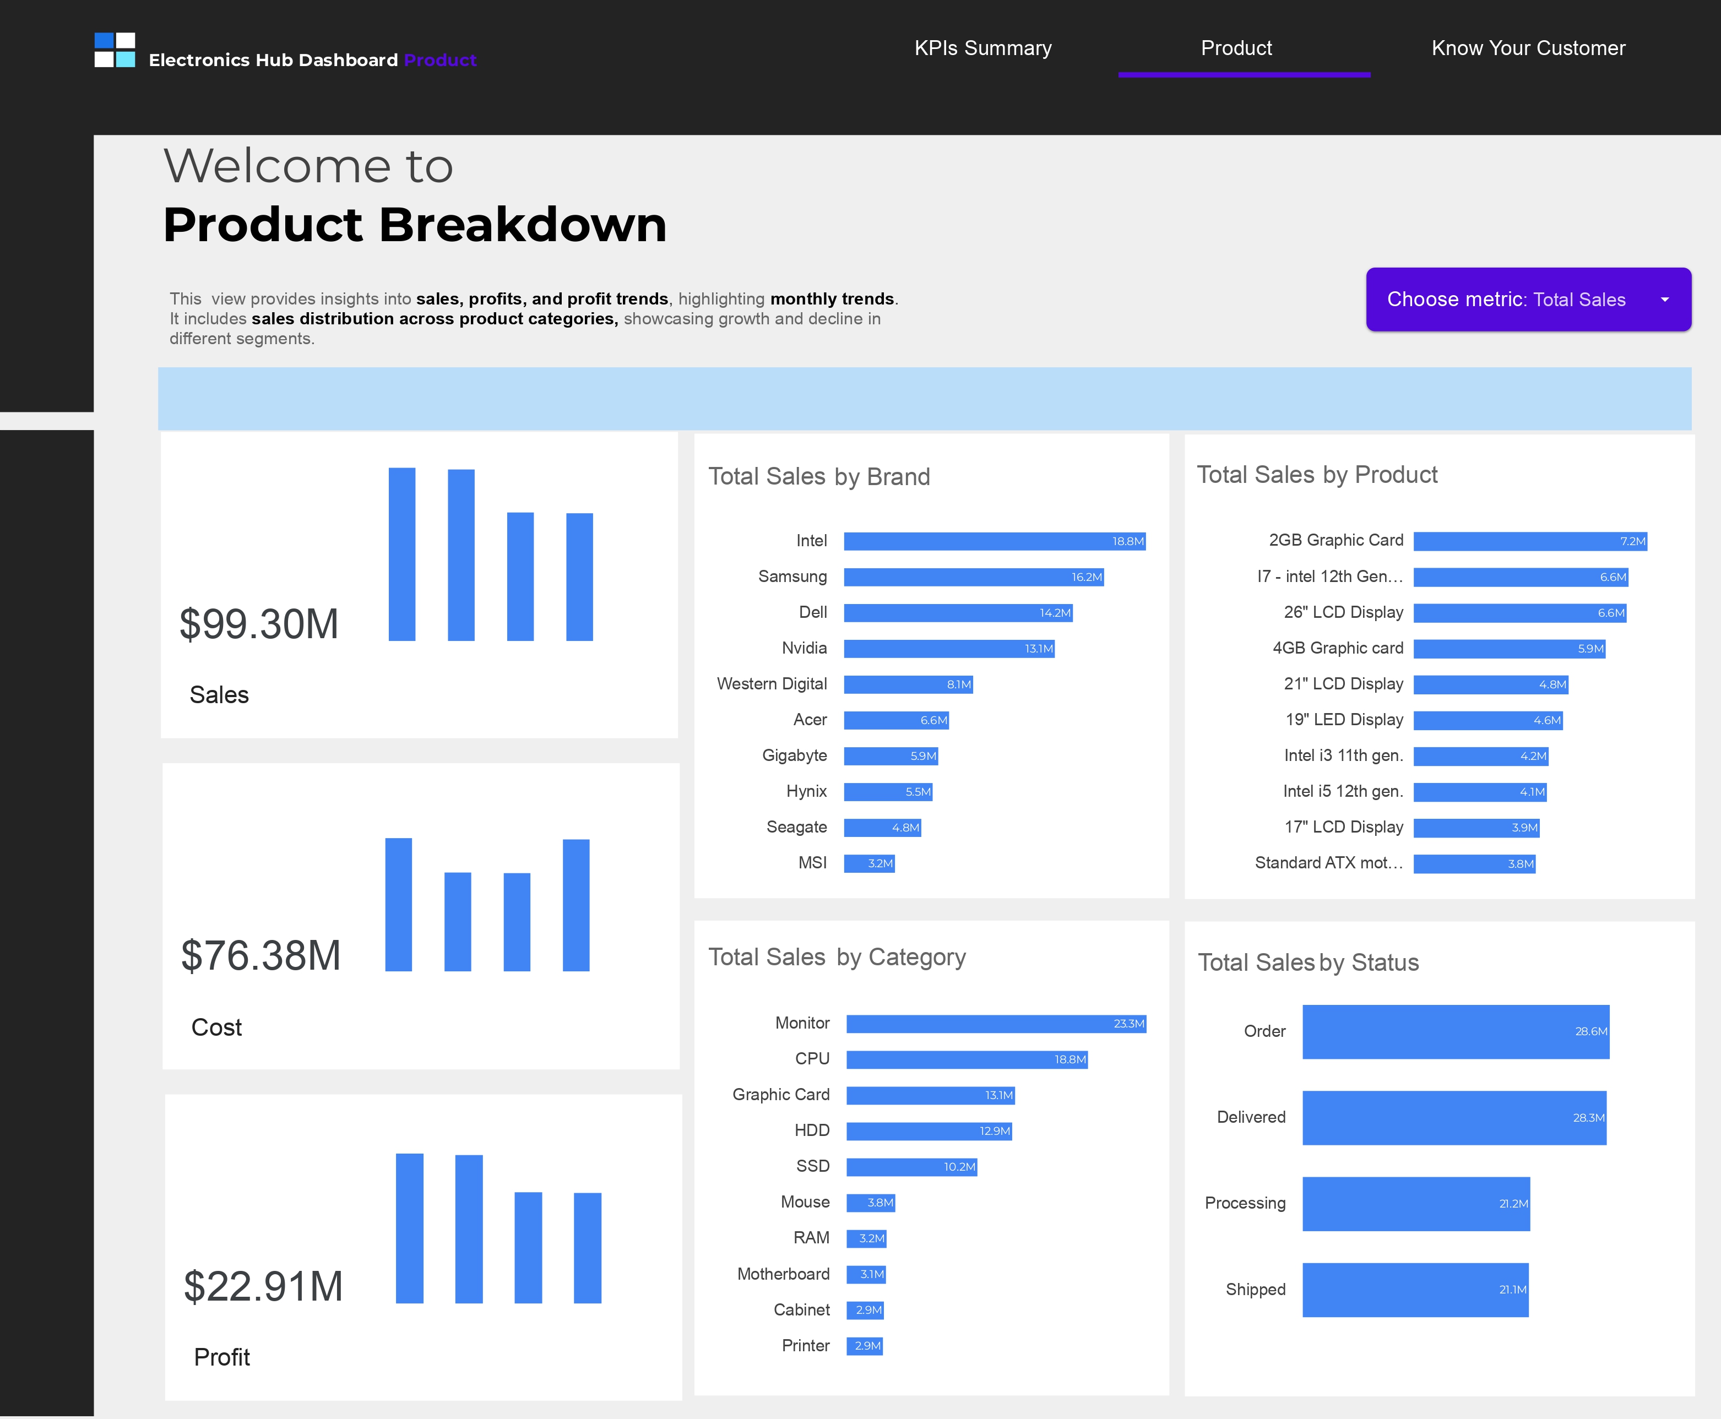Click the Nvidia 13.1M bar
The height and width of the screenshot is (1419, 1721).
pyautogui.click(x=949, y=649)
